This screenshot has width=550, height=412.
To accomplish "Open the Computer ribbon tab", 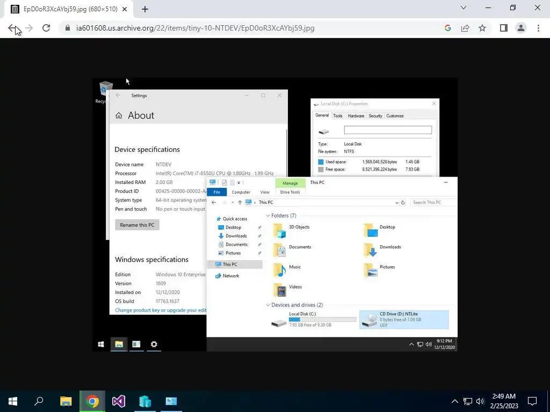I will (x=241, y=192).
